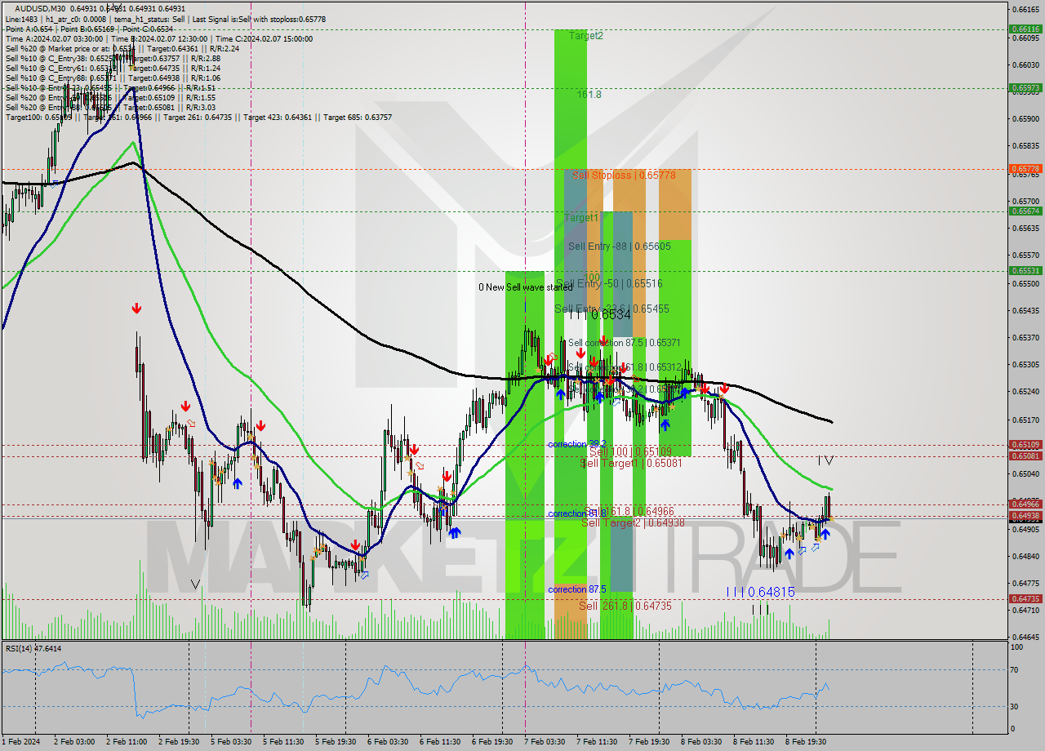Click RSI scale value 70
This screenshot has height=751, width=1045.
pyautogui.click(x=1015, y=669)
